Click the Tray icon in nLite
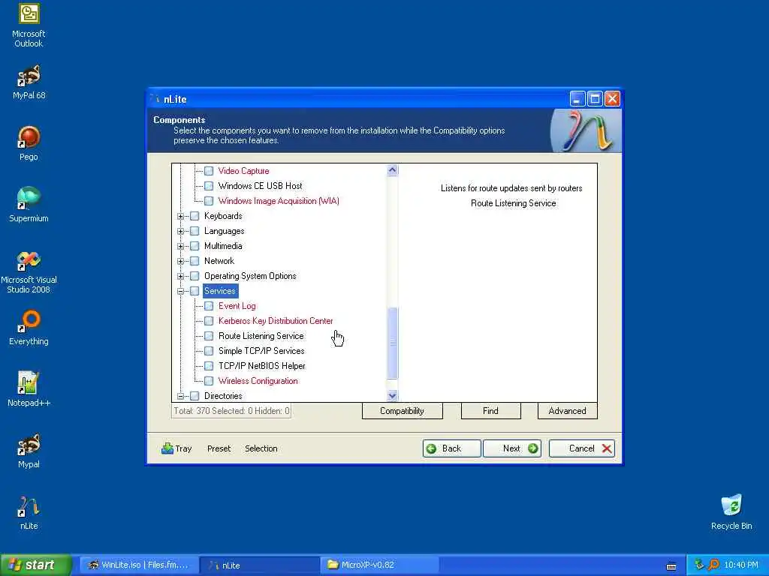This screenshot has height=576, width=769. click(x=176, y=448)
